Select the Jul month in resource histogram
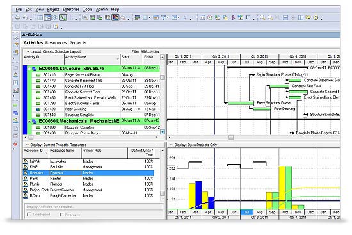Screen dimensions: 352x235 (246, 212)
